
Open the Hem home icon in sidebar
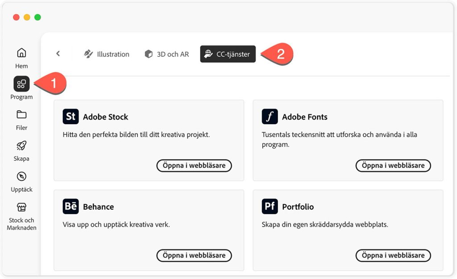[x=21, y=53]
